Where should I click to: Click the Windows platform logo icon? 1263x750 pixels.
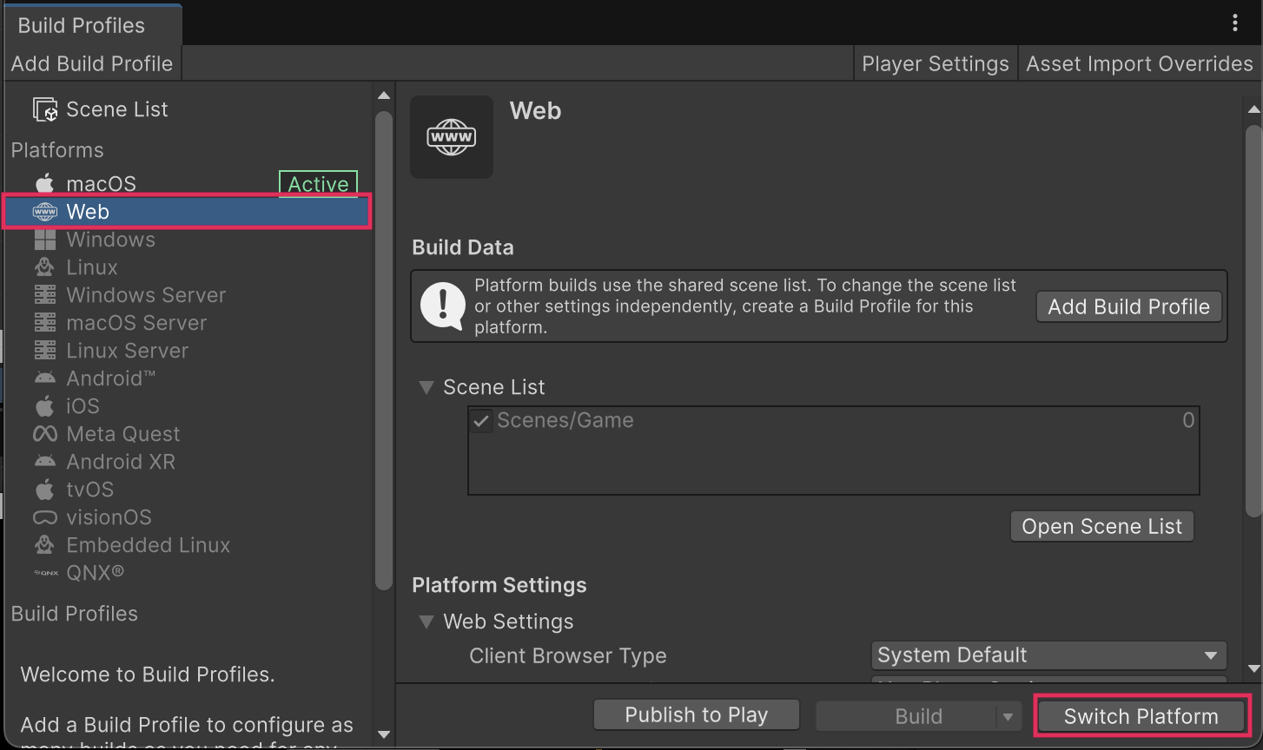44,240
